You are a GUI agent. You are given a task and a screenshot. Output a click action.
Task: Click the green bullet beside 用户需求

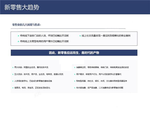[x=74, y=74]
